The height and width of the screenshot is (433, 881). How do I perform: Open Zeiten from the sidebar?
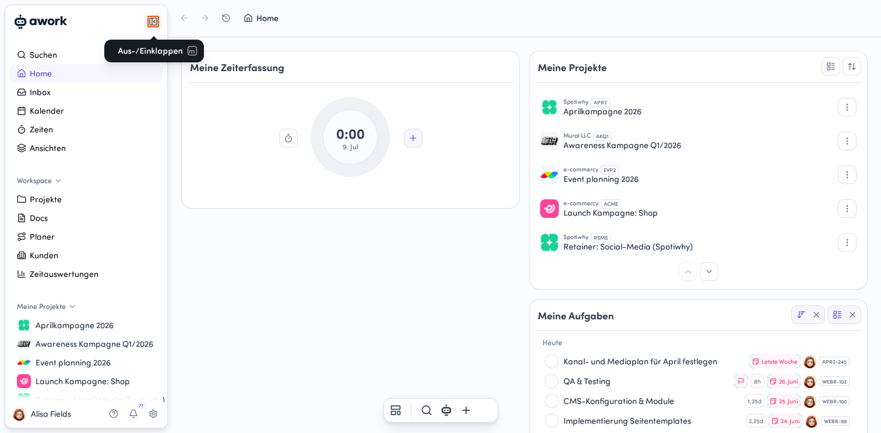86,129
